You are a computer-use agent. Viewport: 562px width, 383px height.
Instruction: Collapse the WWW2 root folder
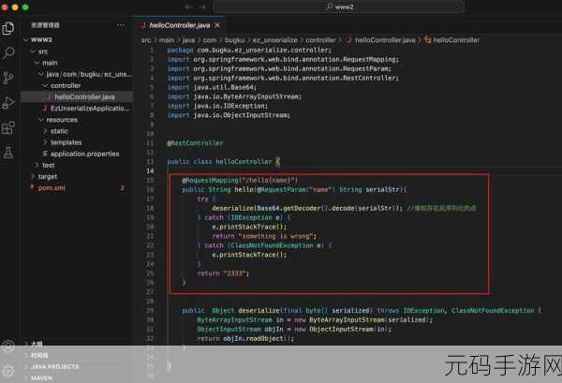pos(41,39)
